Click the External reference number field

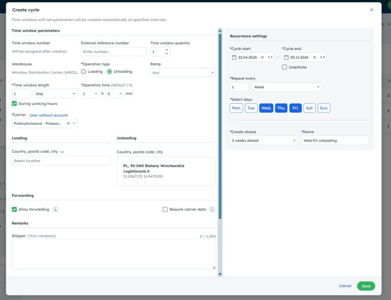coord(113,52)
